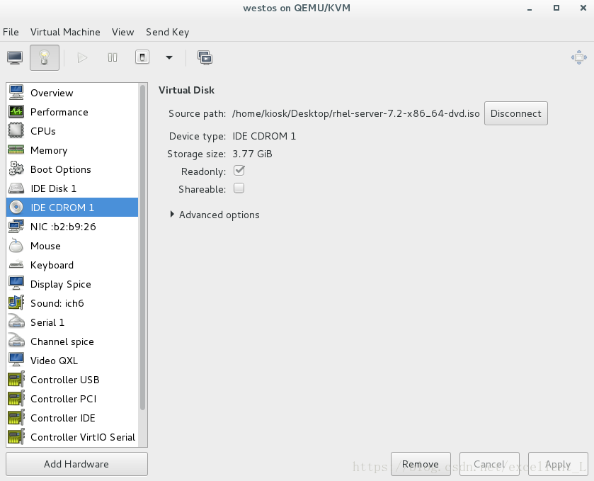This screenshot has width=594, height=481.
Task: Select Performance in hardware list
Action: coord(72,112)
